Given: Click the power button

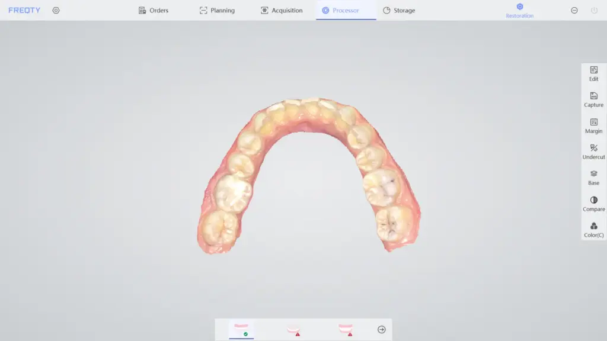Looking at the screenshot, I should 594,10.
